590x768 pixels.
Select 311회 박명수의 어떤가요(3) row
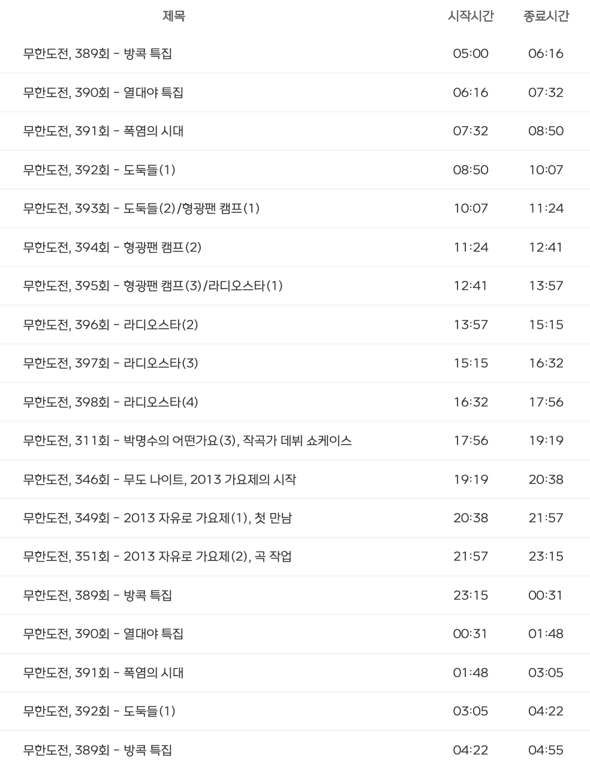pyautogui.click(x=295, y=440)
